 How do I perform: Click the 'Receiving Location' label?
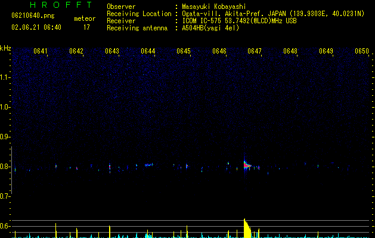pyautogui.click(x=139, y=14)
